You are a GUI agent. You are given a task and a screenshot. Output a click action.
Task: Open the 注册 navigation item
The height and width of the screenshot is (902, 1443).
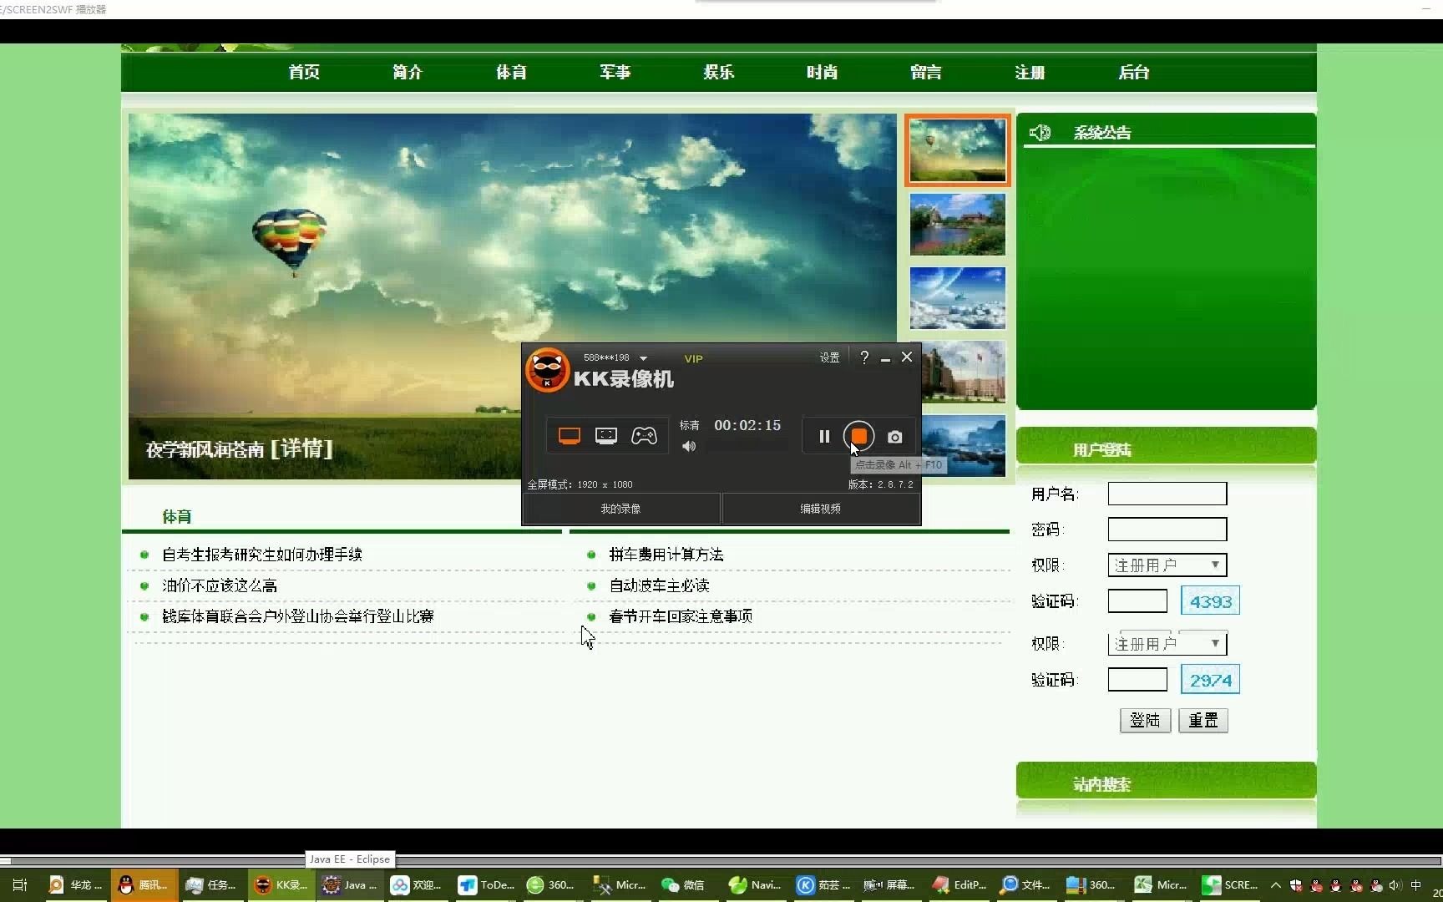[x=1030, y=73]
